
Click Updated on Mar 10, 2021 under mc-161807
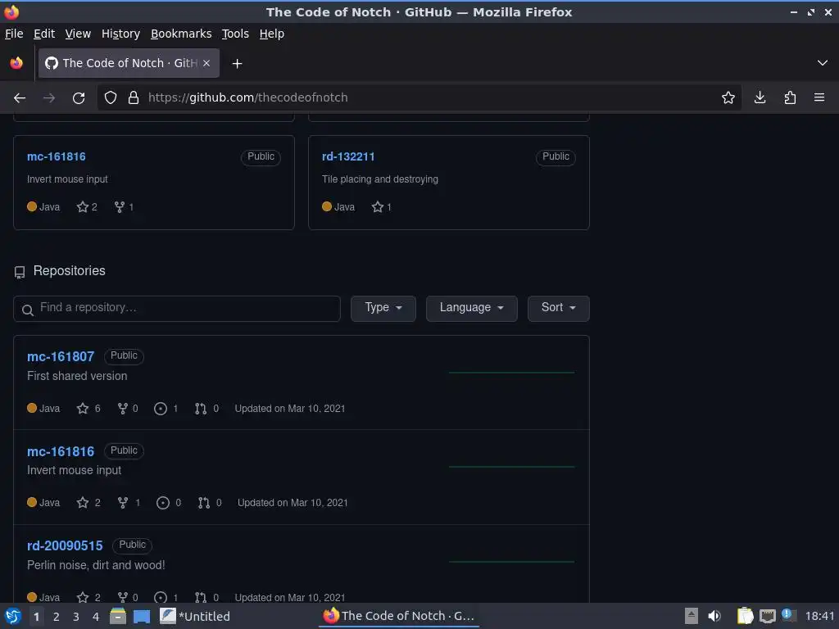click(x=290, y=409)
